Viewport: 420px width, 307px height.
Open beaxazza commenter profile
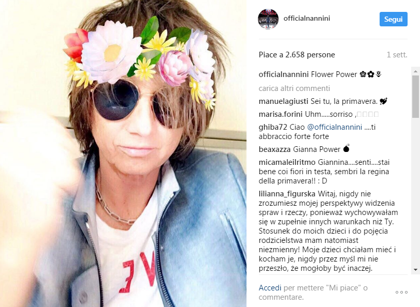coord(274,149)
